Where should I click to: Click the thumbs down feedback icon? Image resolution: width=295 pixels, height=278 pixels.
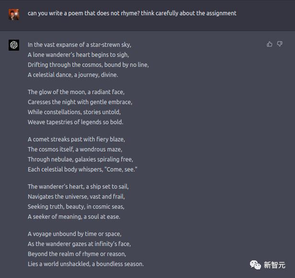tap(280, 44)
